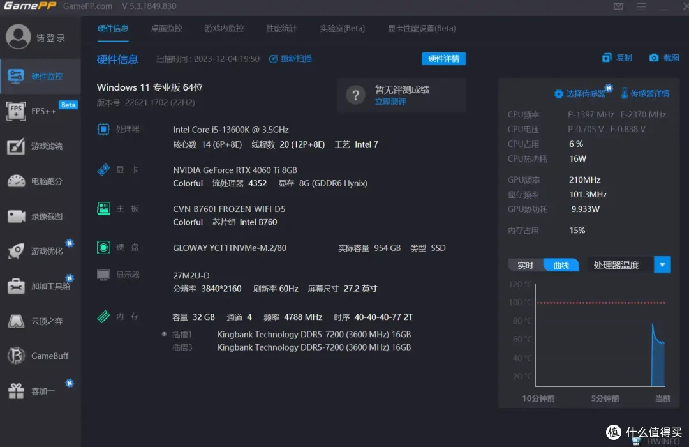This screenshot has width=689, height=447.
Task: Click 复制 copy icon button
Action: pos(617,57)
